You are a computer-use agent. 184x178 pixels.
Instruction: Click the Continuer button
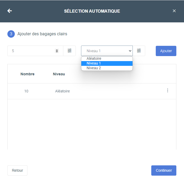(164, 170)
